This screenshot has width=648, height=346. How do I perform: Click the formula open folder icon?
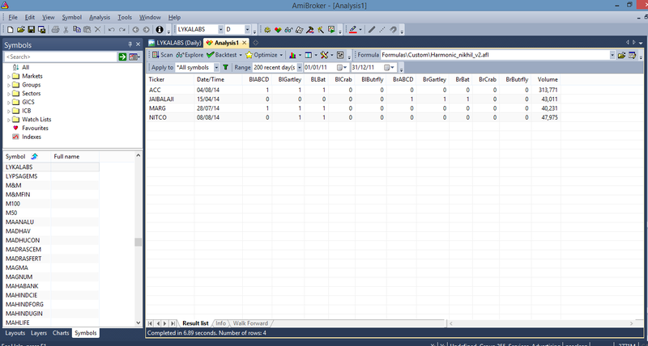621,55
